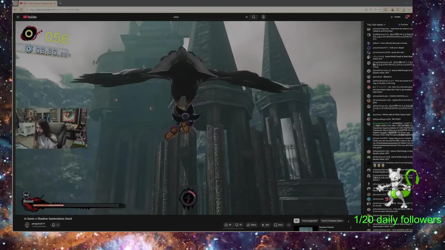Open the browser read aloud icon

coord(375,10)
